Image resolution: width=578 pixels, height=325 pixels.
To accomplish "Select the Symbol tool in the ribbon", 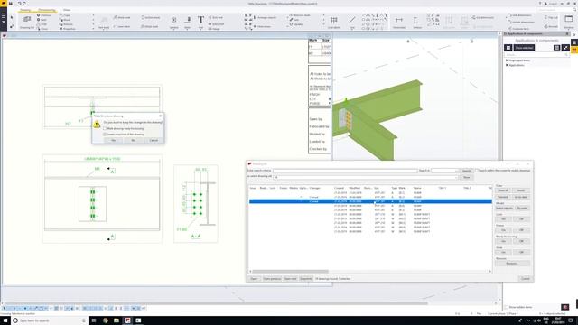I will click(173, 22).
